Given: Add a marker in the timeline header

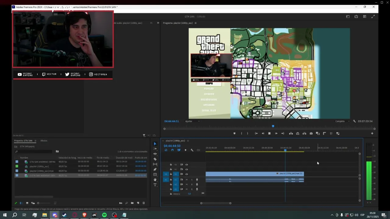Looking at the screenshot, I should [x=186, y=150].
